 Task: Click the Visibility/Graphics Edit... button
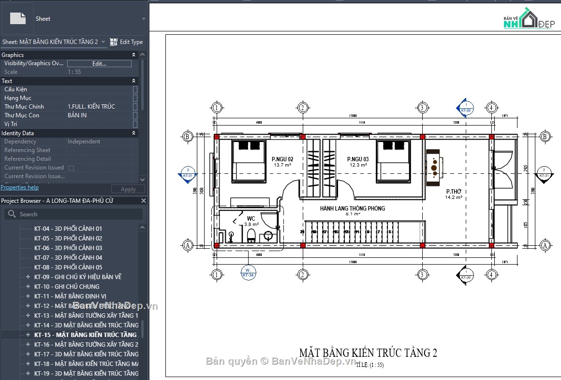(99, 64)
